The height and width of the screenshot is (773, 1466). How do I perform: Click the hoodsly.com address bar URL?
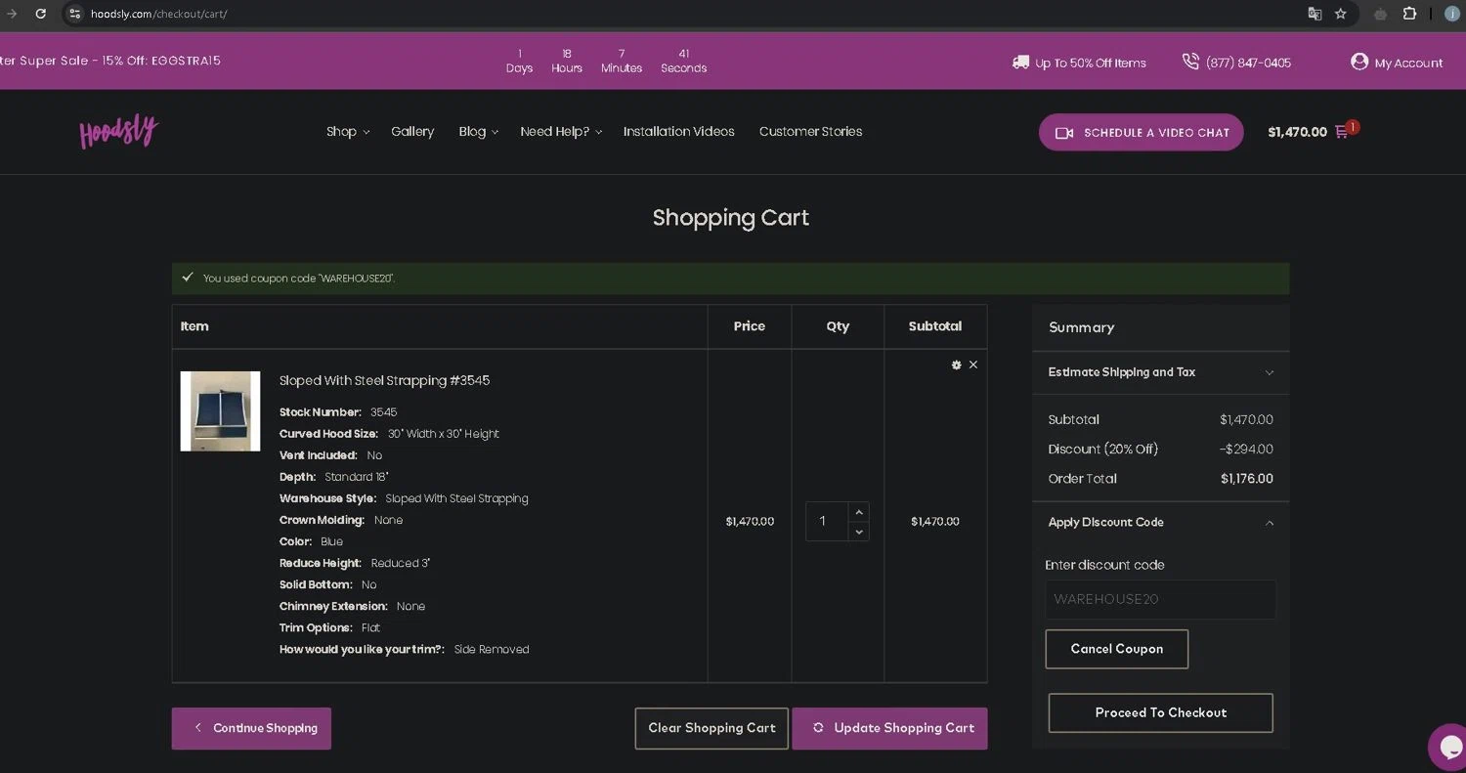pyautogui.click(x=158, y=14)
